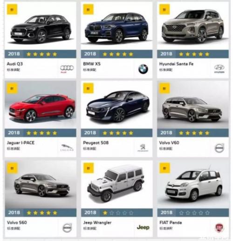Viewport: 233px width, 241px height.
Task: Open the Hyundai Santa Fe title link
Action: [x=176, y=64]
